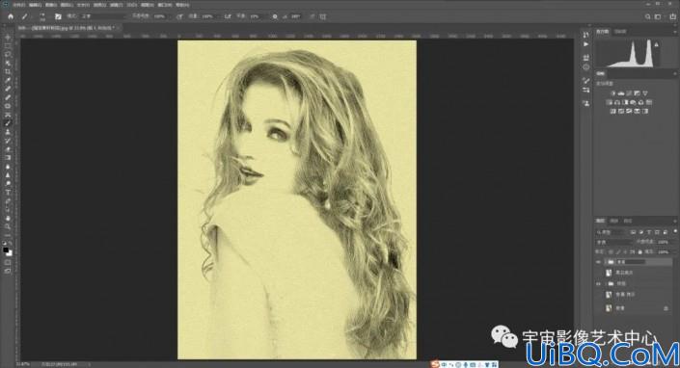
Task: Add a Threshold adjustment
Action: click(629, 111)
